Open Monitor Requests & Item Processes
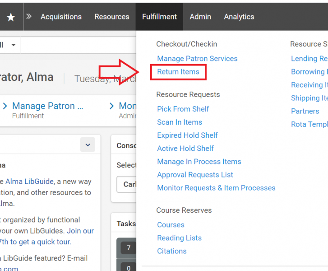The width and height of the screenshot is (328, 271). pyautogui.click(x=216, y=188)
